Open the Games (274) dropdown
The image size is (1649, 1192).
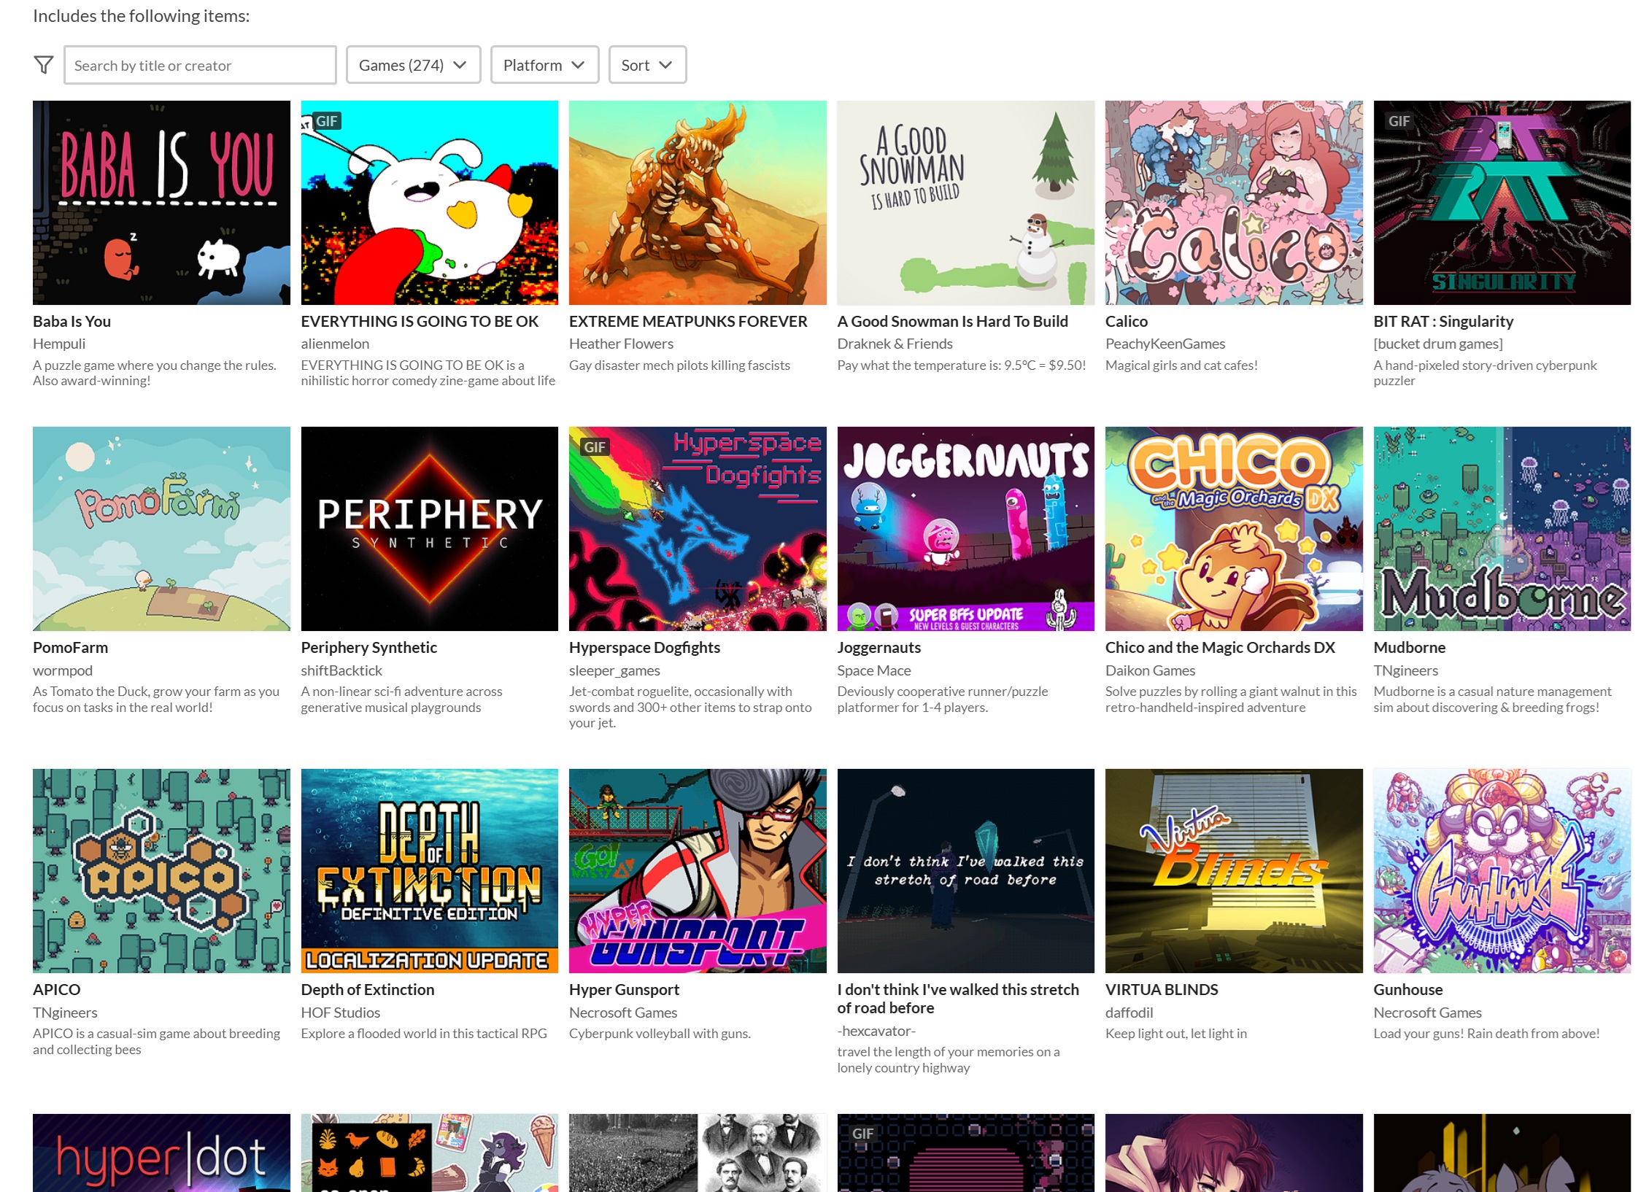[413, 64]
